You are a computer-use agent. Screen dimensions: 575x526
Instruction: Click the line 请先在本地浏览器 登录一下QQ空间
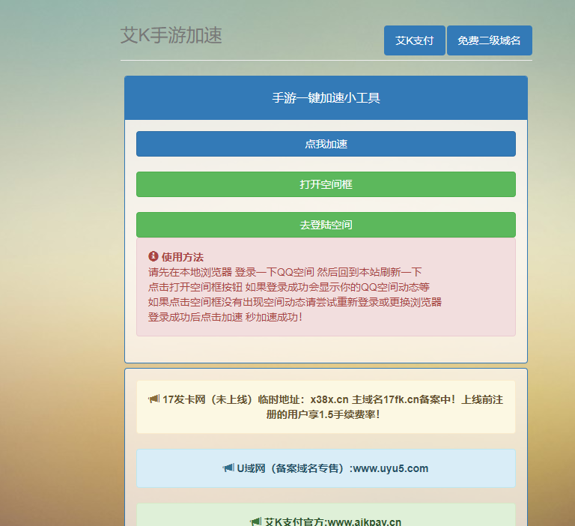[285, 272]
